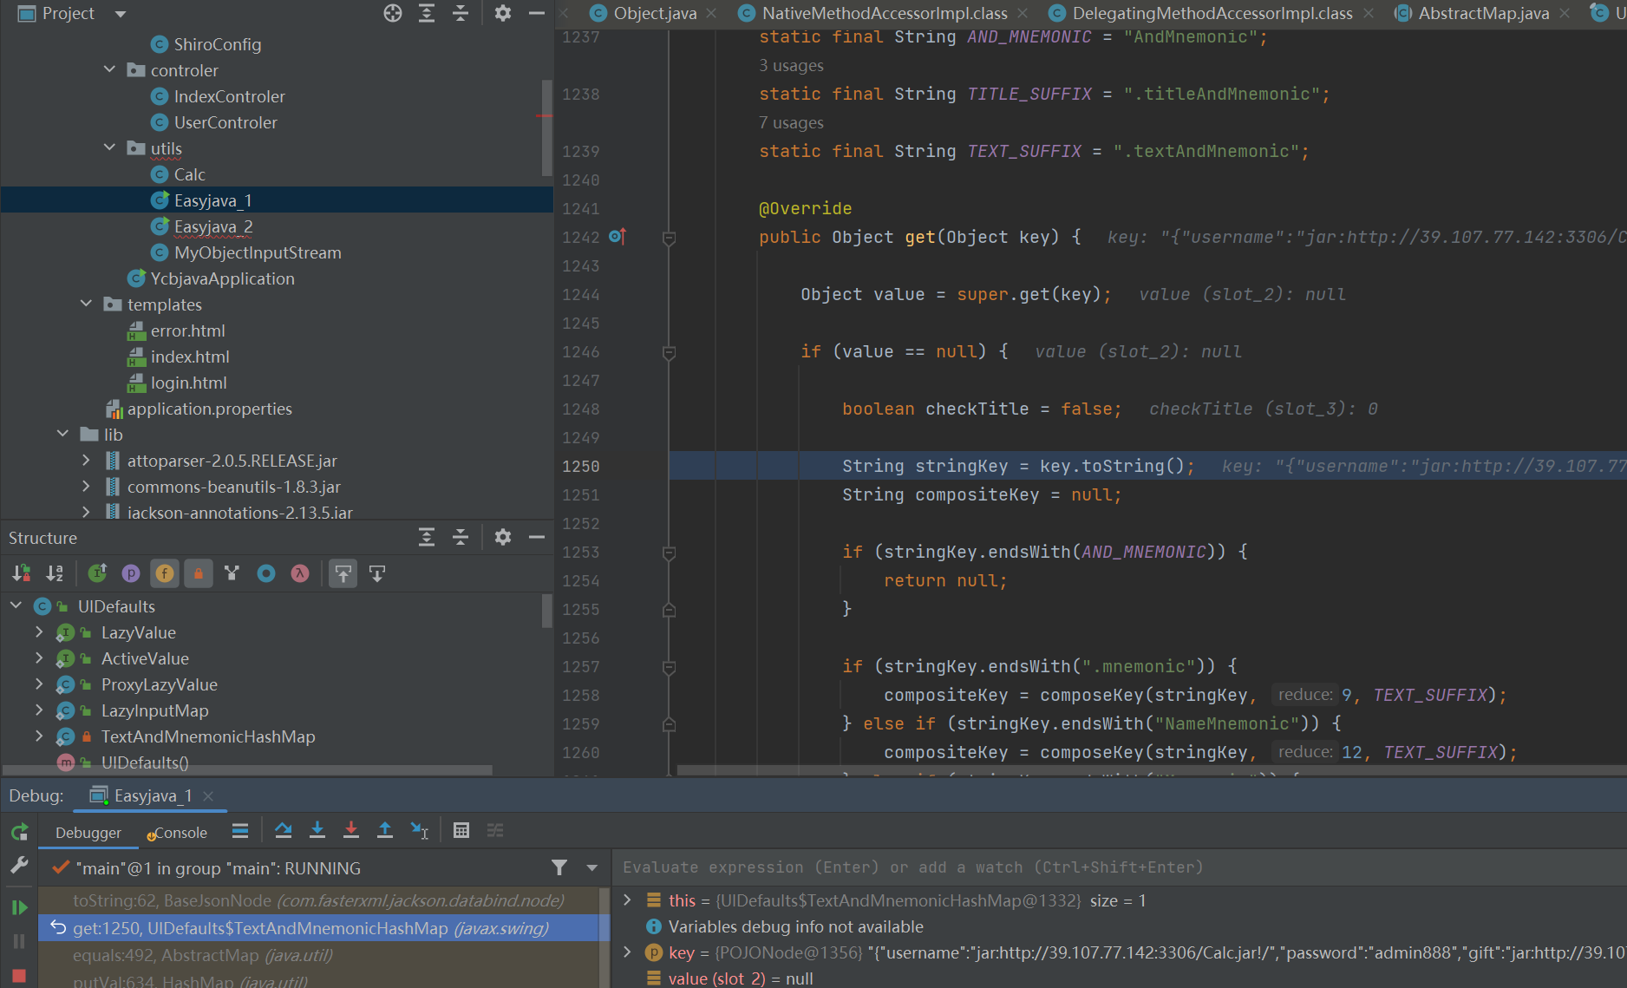Toggle show inherited members in Structure
This screenshot has width=1627, height=988.
click(98, 573)
